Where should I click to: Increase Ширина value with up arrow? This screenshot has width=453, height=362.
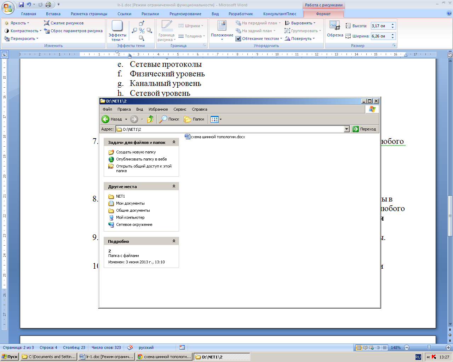(x=393, y=34)
